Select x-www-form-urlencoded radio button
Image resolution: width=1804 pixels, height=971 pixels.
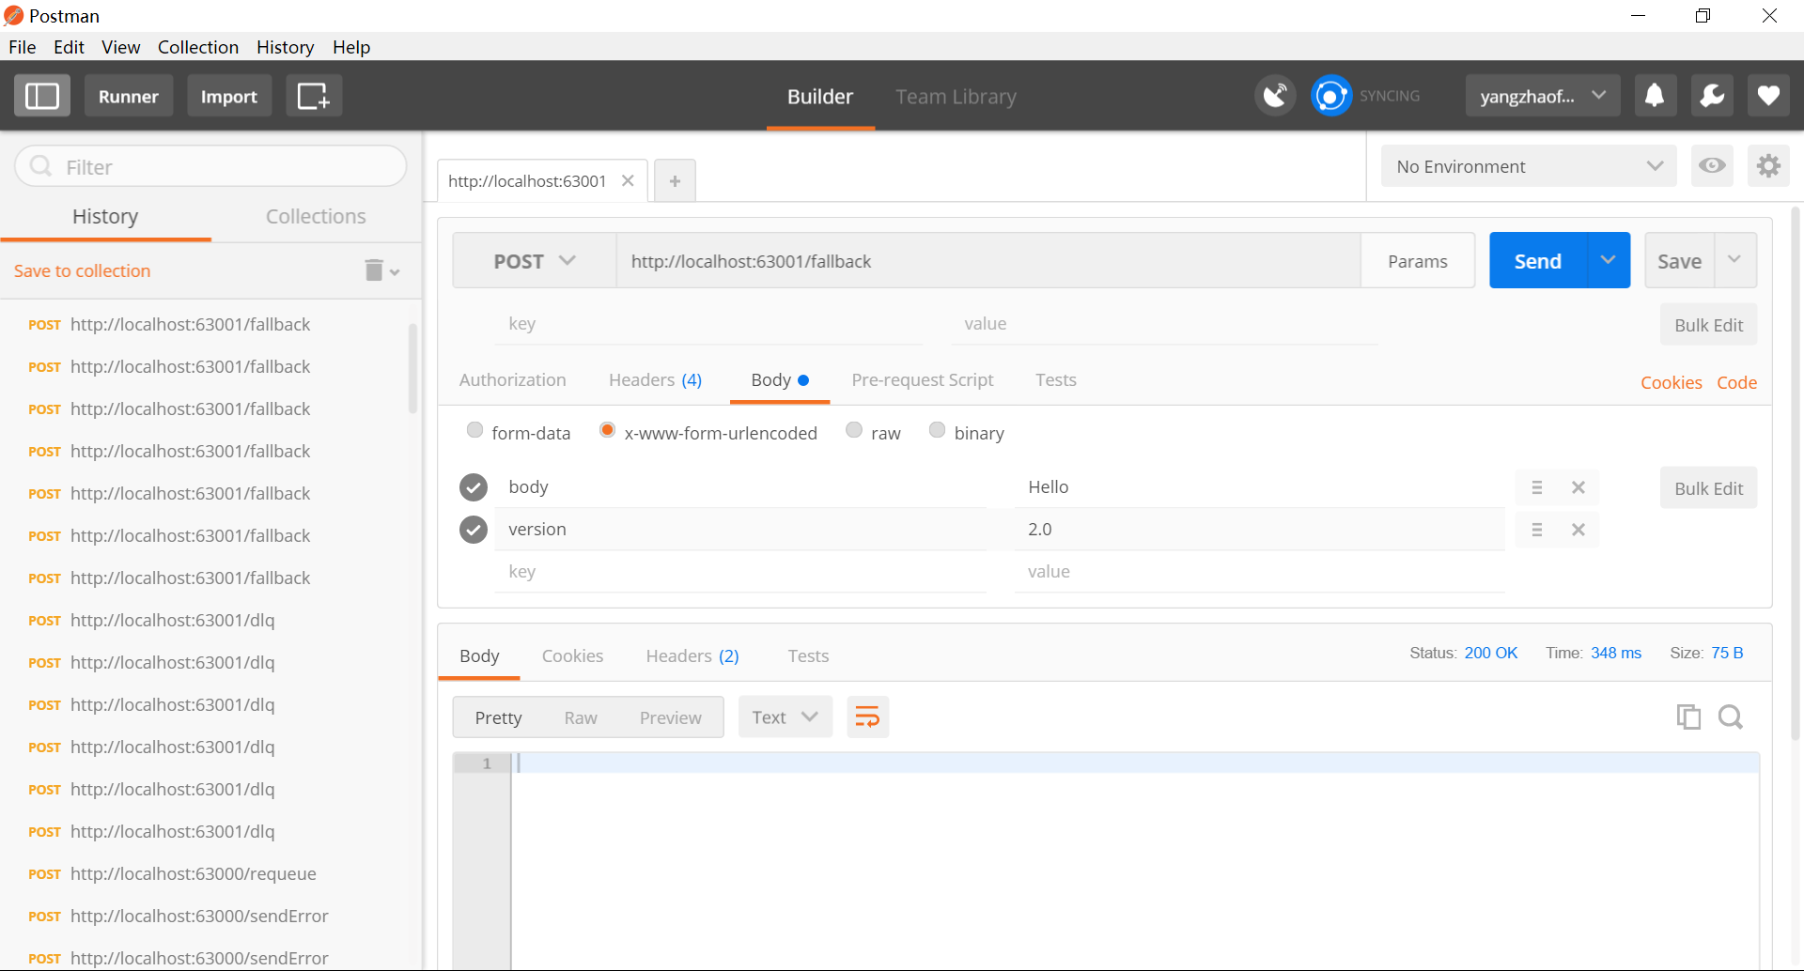607,430
